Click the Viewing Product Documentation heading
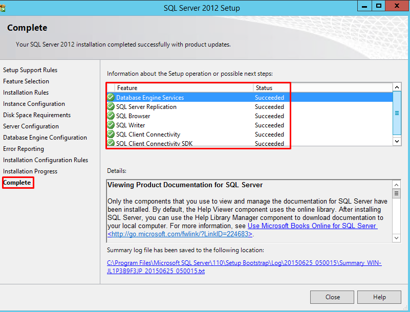The height and width of the screenshot is (312, 410). 185,185
